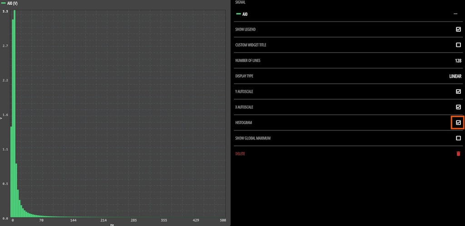
Task: Click the green AI0 signal color dash
Action: (238, 14)
